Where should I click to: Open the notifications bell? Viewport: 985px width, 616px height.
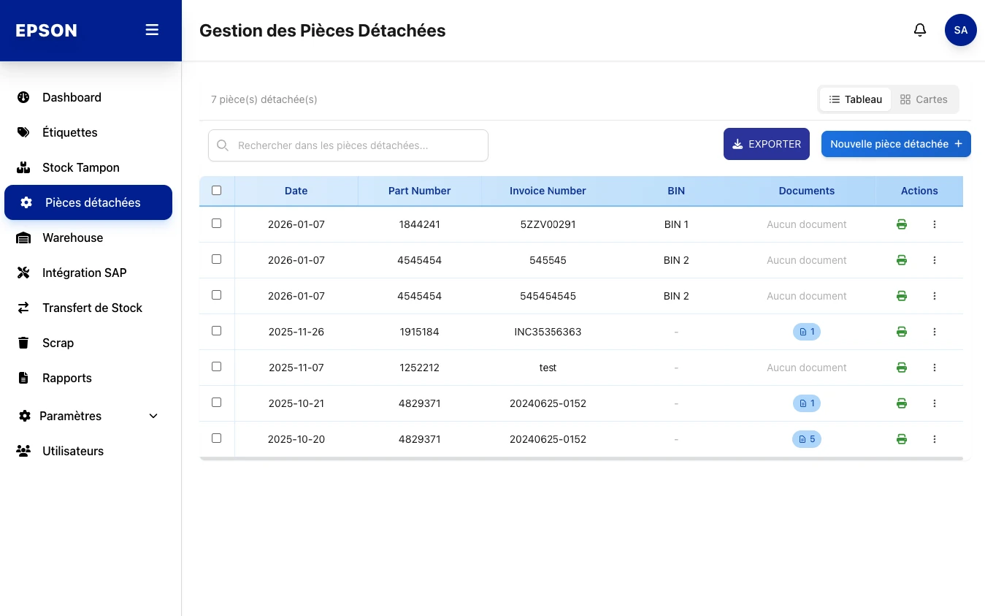click(x=920, y=30)
